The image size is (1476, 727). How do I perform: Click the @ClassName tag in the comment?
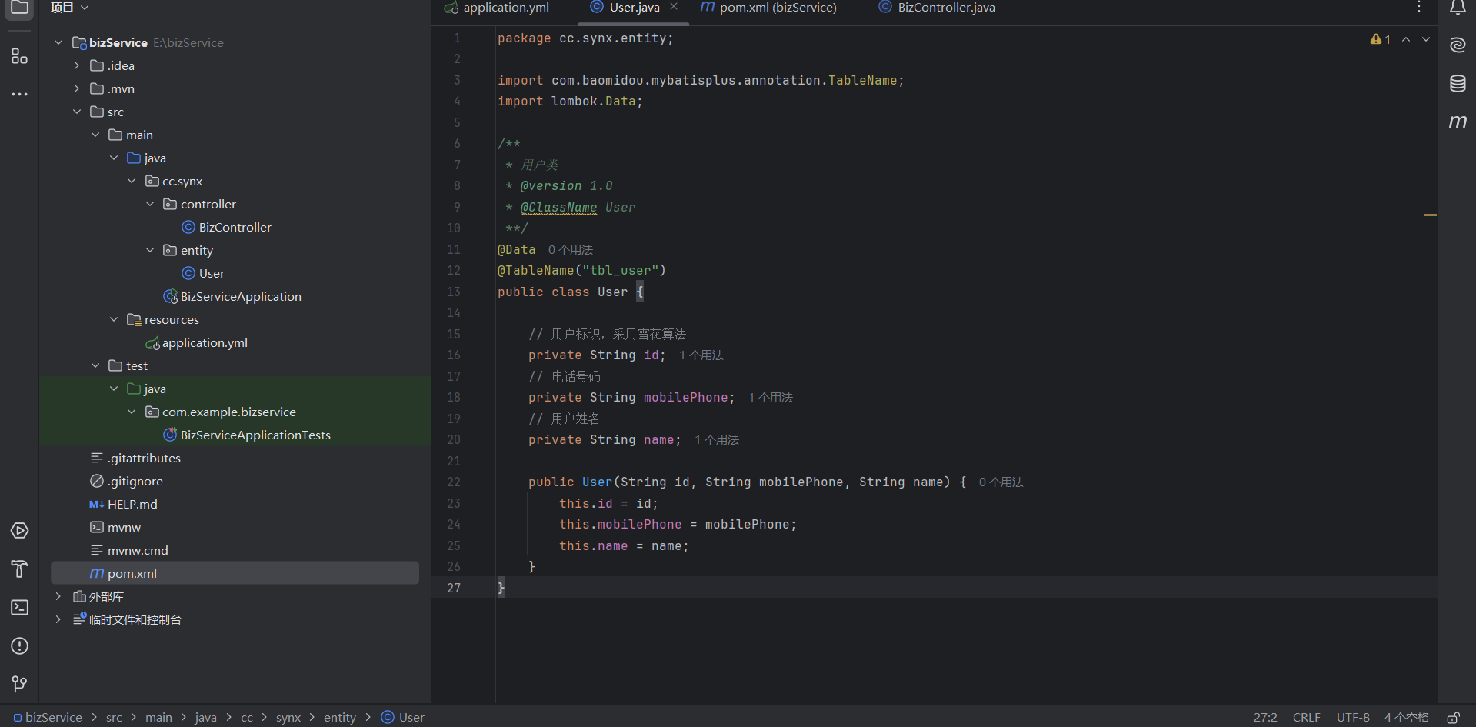558,208
